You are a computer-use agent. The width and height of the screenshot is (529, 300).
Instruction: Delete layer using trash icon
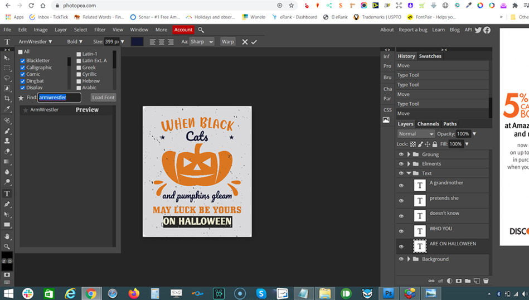[486, 280]
